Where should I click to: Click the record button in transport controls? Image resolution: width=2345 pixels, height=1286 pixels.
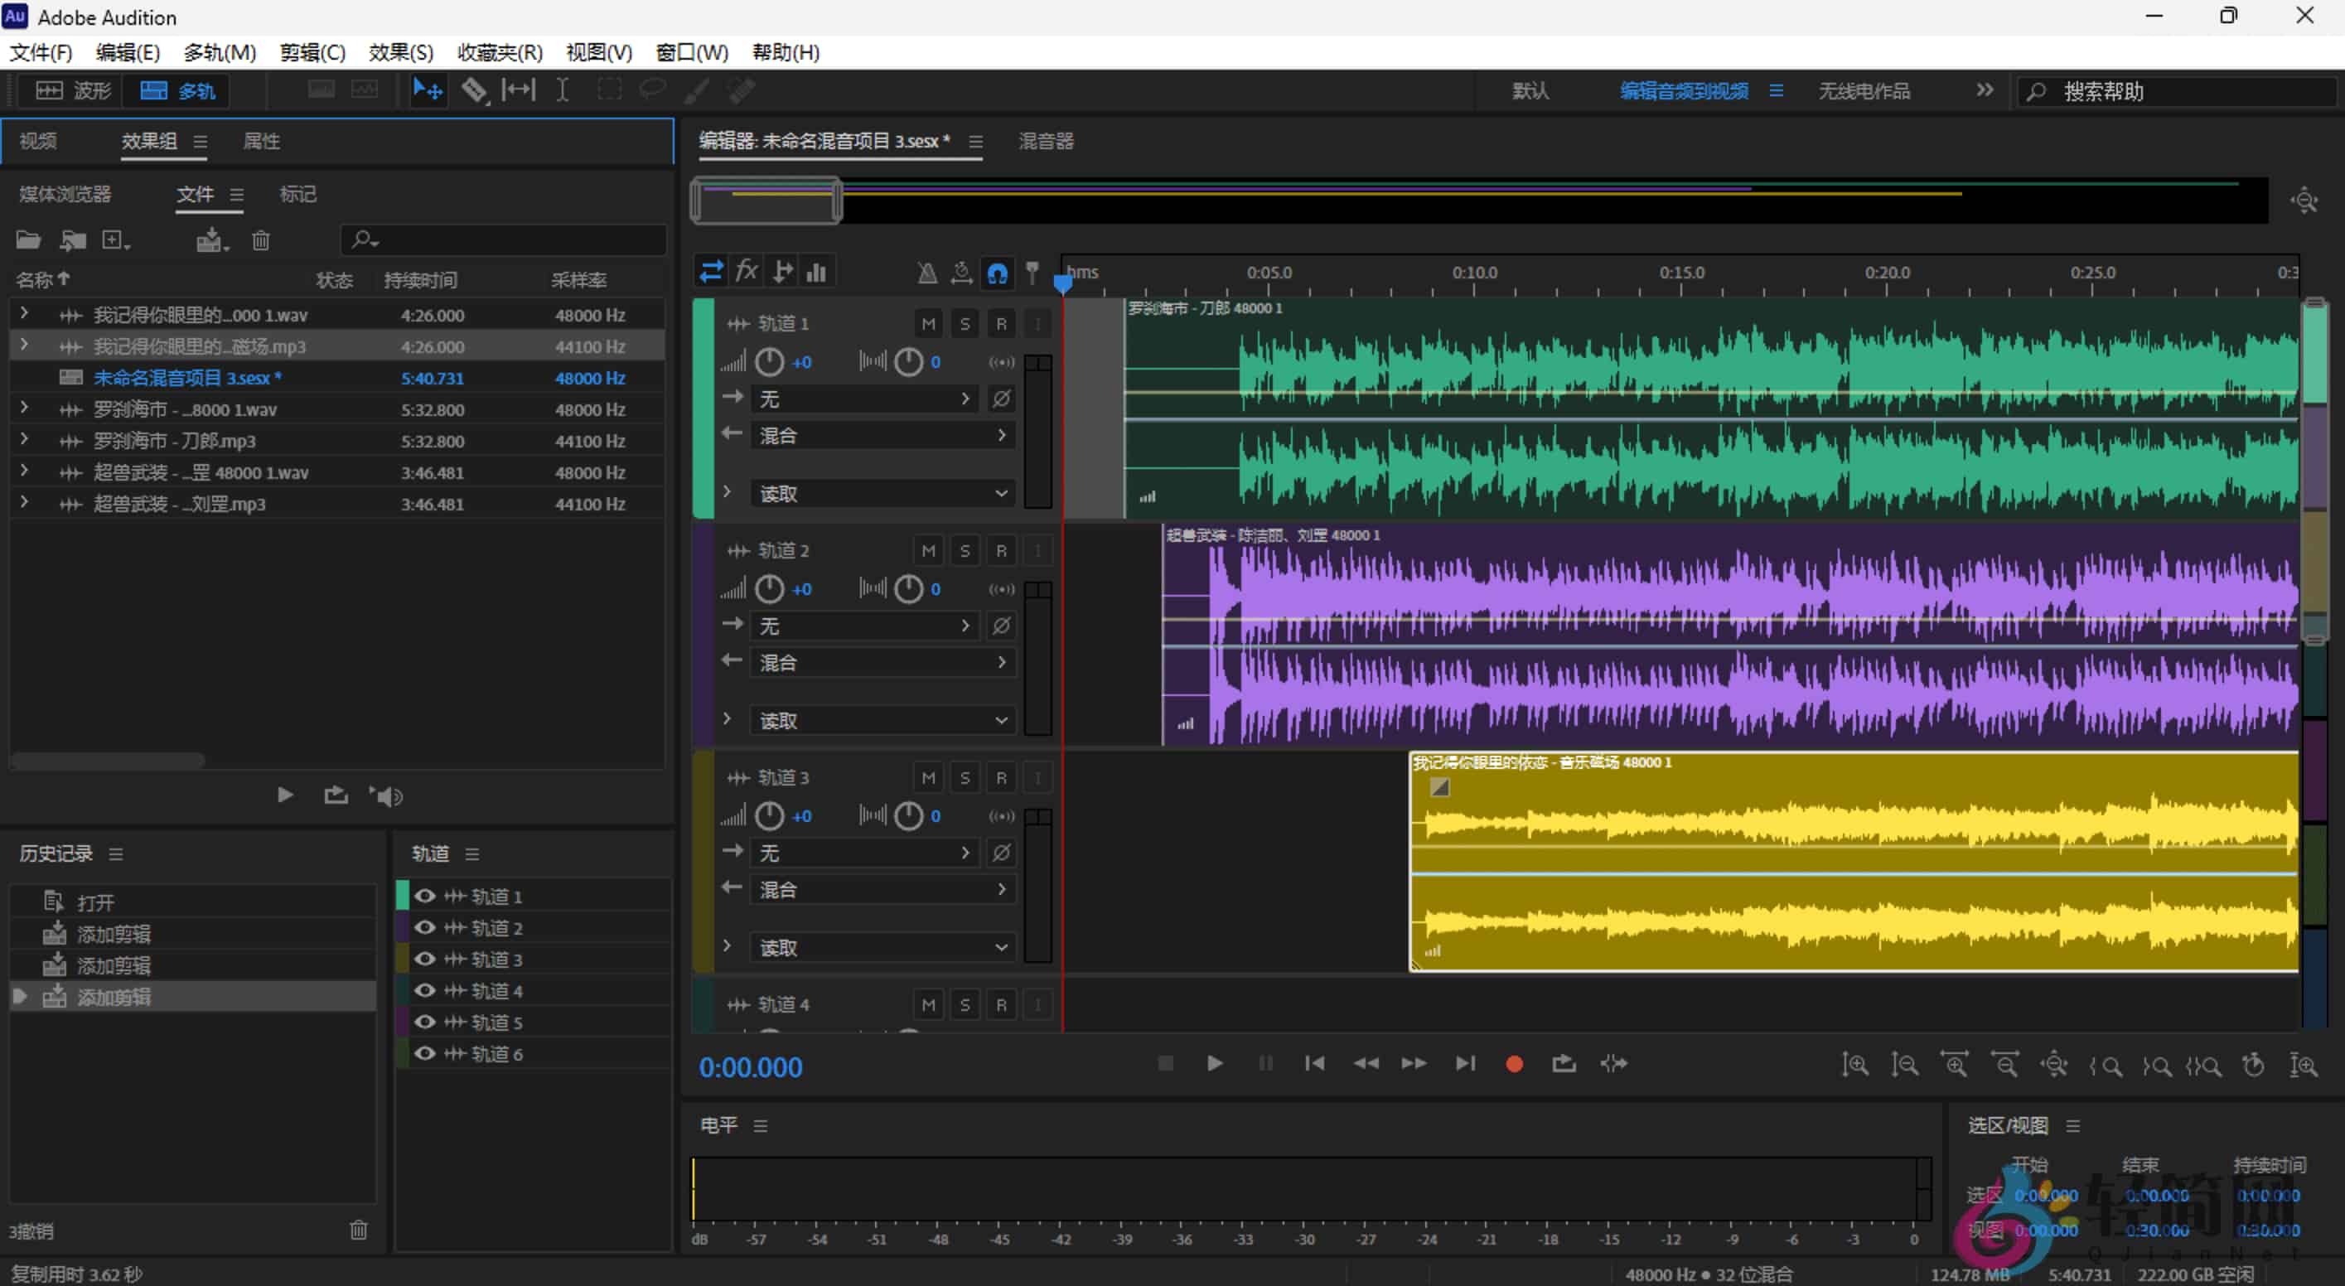tap(1514, 1063)
